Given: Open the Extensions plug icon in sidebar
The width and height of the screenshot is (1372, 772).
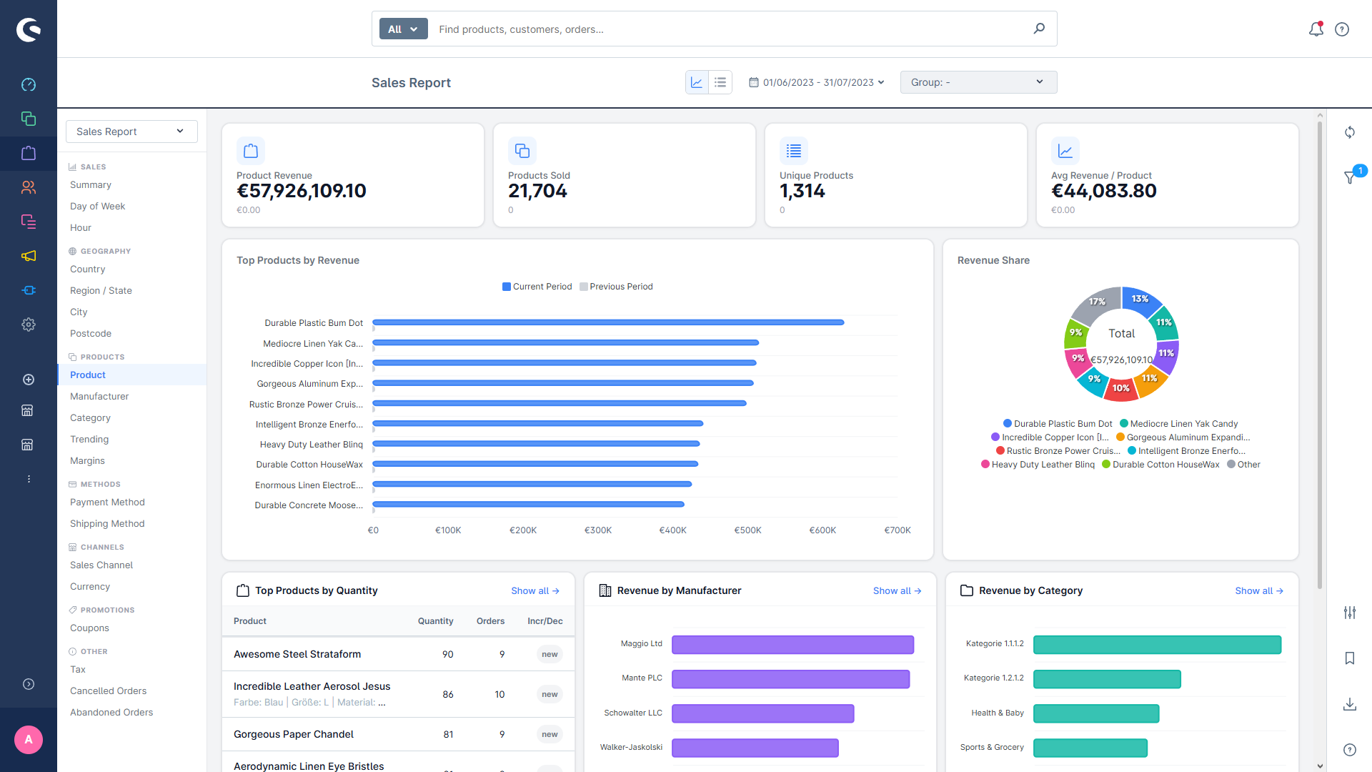Looking at the screenshot, I should click(29, 290).
